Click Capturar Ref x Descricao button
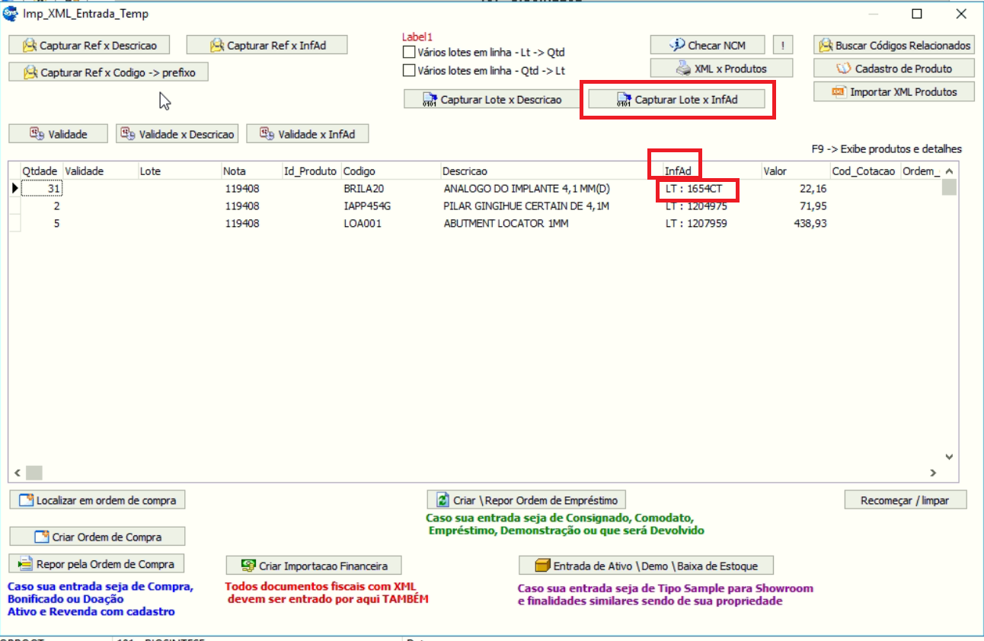This screenshot has width=984, height=641. (89, 46)
